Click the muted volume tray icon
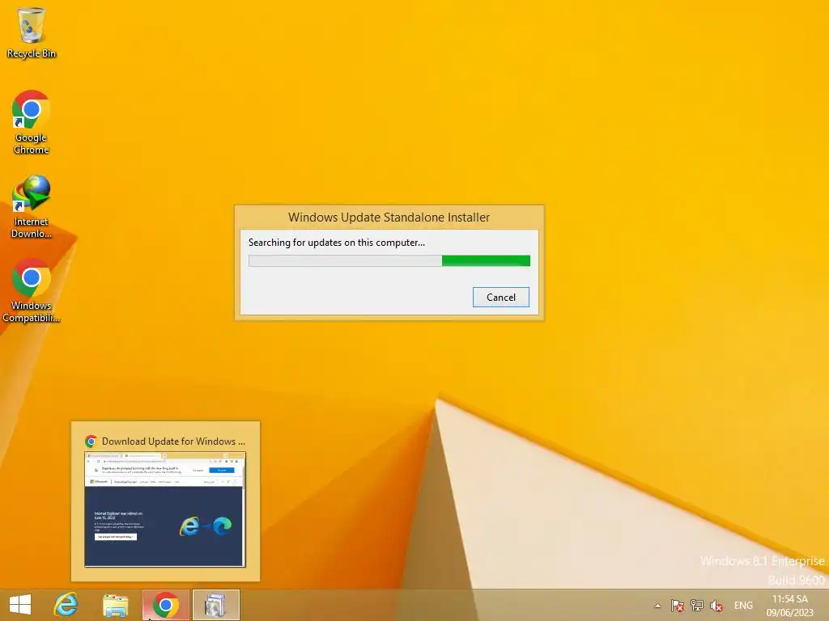Screen dimensions: 829x621 pyautogui.click(x=716, y=606)
